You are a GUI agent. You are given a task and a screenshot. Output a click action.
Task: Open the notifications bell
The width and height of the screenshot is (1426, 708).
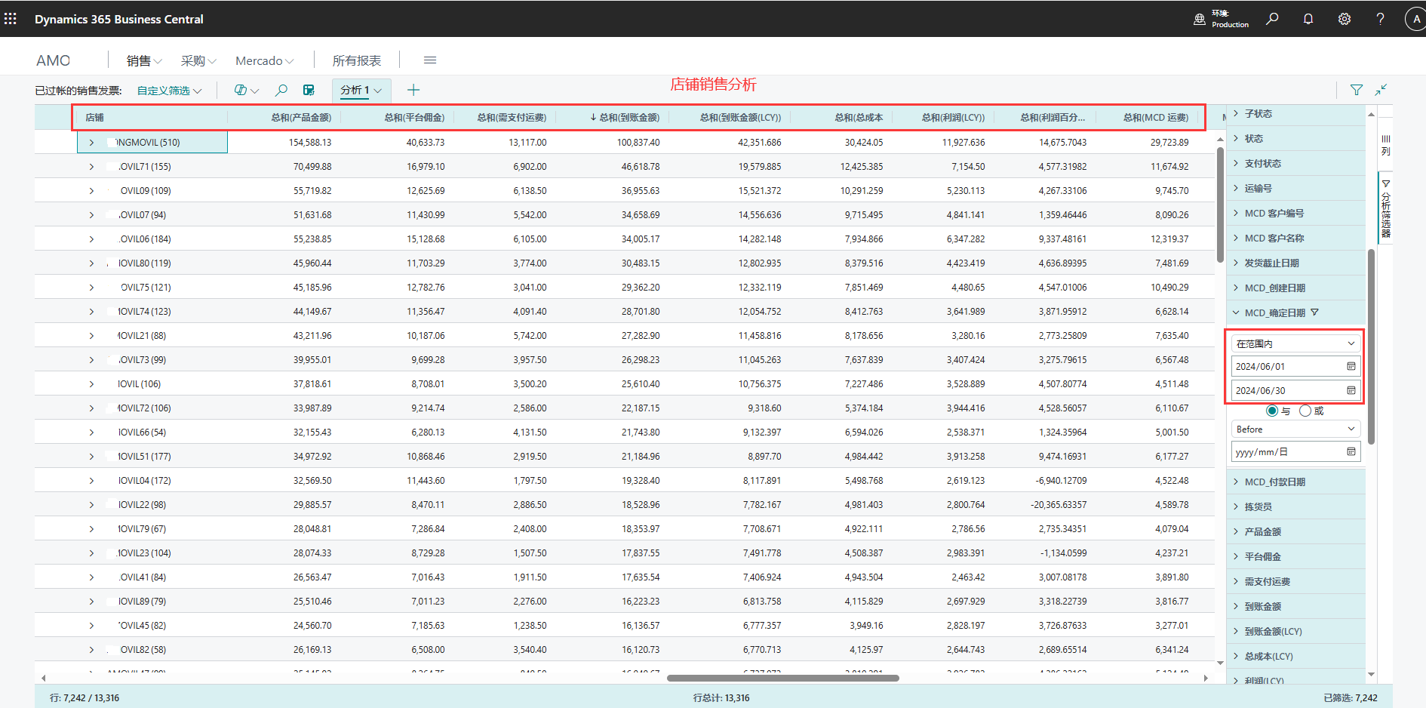tap(1308, 19)
